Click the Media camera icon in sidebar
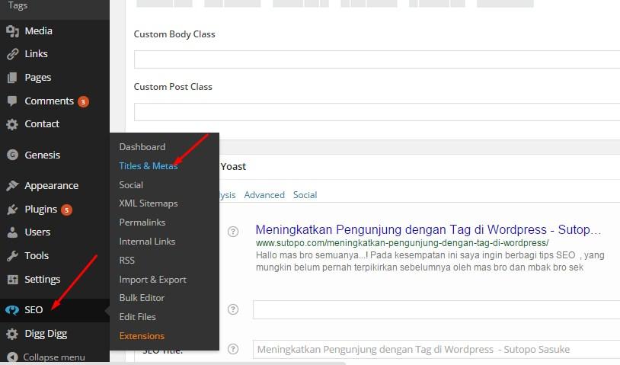 [x=12, y=31]
